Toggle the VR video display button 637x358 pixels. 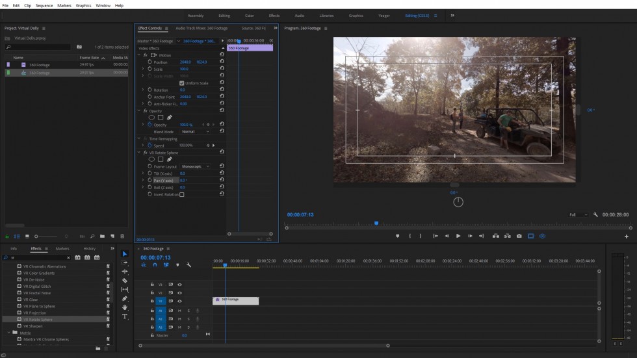542,236
